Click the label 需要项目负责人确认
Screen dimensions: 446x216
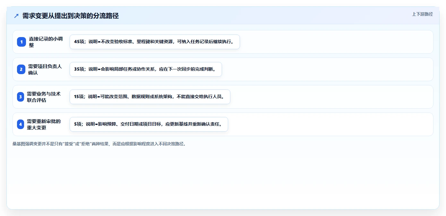click(x=45, y=69)
